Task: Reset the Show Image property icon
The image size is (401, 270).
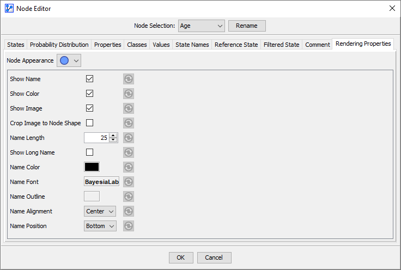Action: [x=129, y=108]
